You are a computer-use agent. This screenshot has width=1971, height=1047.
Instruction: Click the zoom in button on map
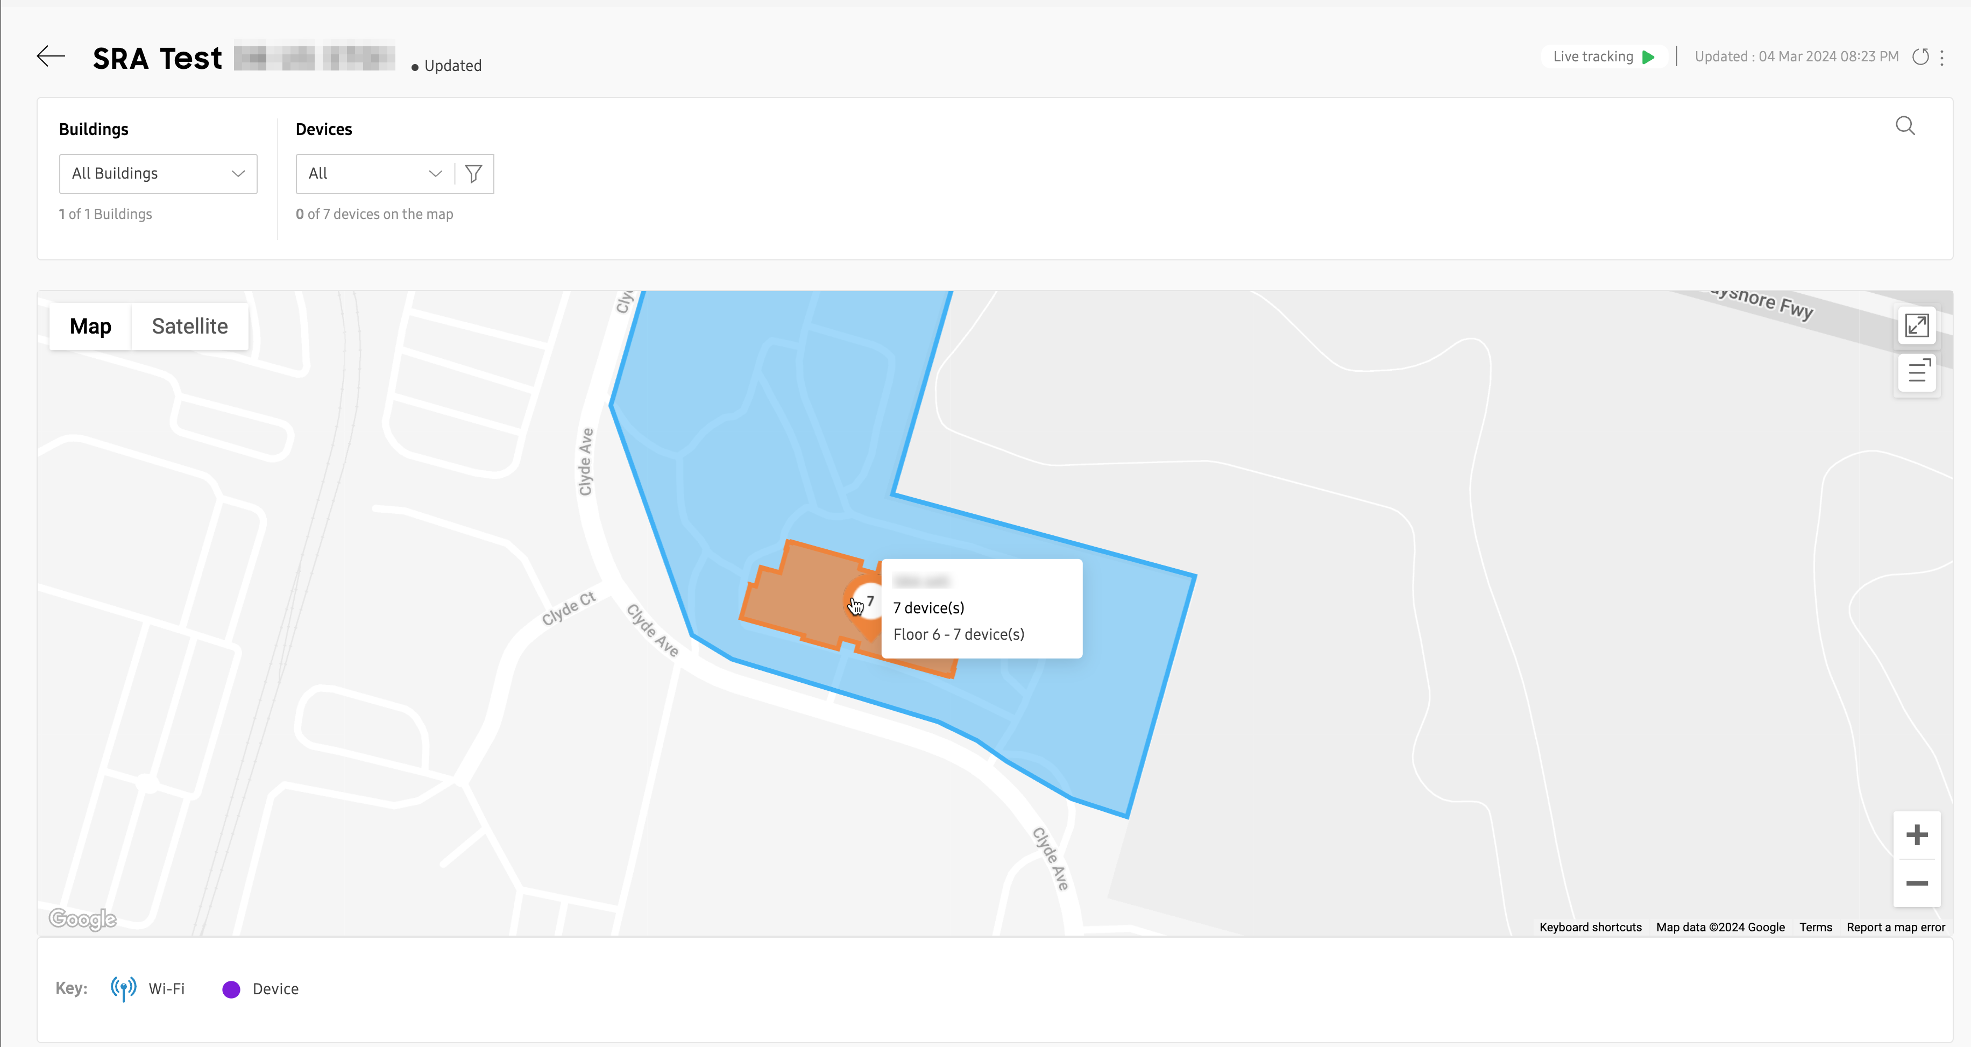pyautogui.click(x=1916, y=834)
